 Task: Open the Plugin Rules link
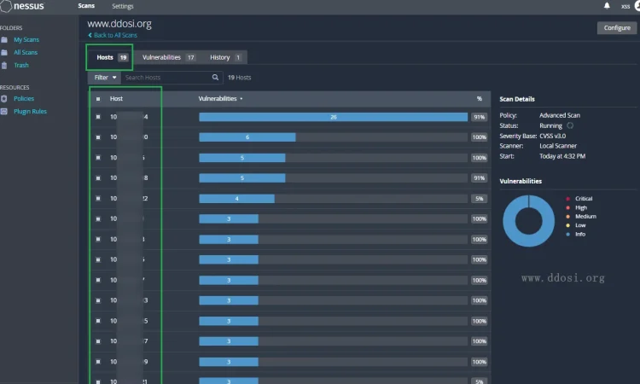(x=30, y=111)
